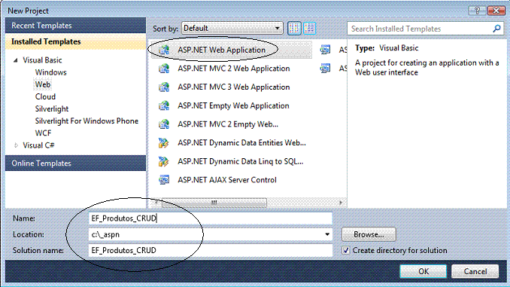
Task: Select ASP.NET Dynamic Data Entities Web text
Action: [241, 142]
